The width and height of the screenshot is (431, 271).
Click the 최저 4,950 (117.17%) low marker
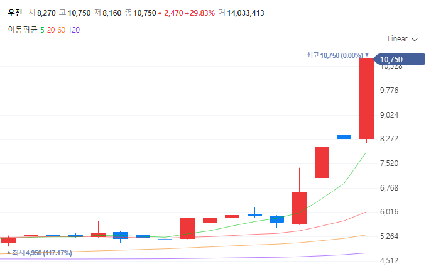[40, 253]
